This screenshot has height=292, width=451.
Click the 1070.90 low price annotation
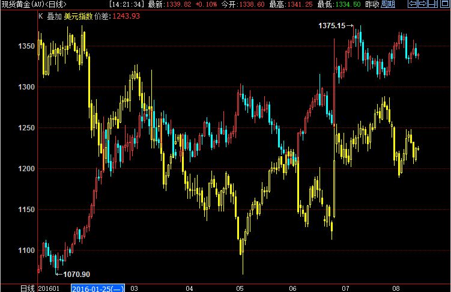point(76,275)
